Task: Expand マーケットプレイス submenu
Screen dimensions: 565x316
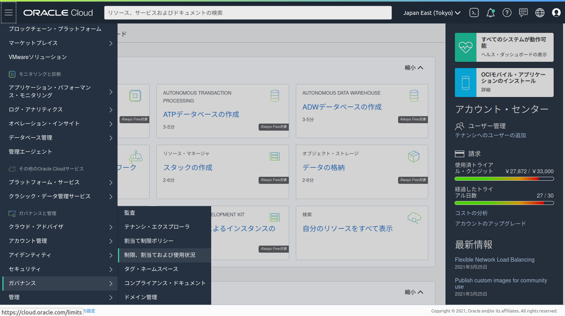Action: (x=59, y=43)
